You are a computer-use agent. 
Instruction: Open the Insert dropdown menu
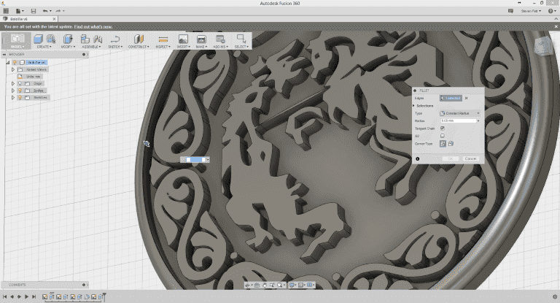coord(183,47)
